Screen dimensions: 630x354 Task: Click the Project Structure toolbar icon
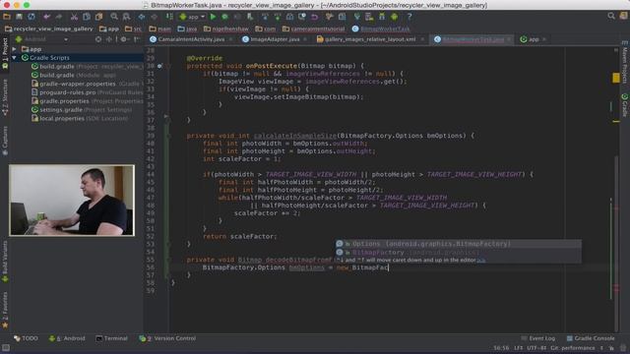click(x=342, y=17)
